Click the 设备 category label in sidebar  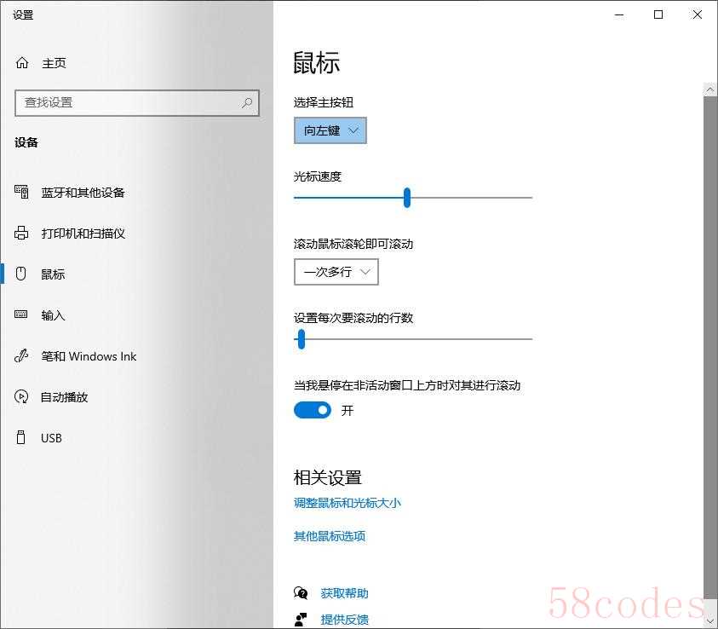pos(26,142)
